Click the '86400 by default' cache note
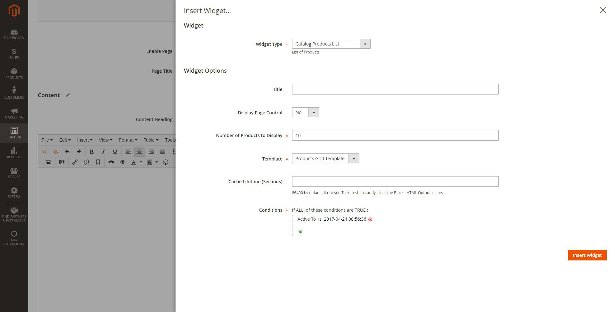615x312 pixels. [367, 193]
